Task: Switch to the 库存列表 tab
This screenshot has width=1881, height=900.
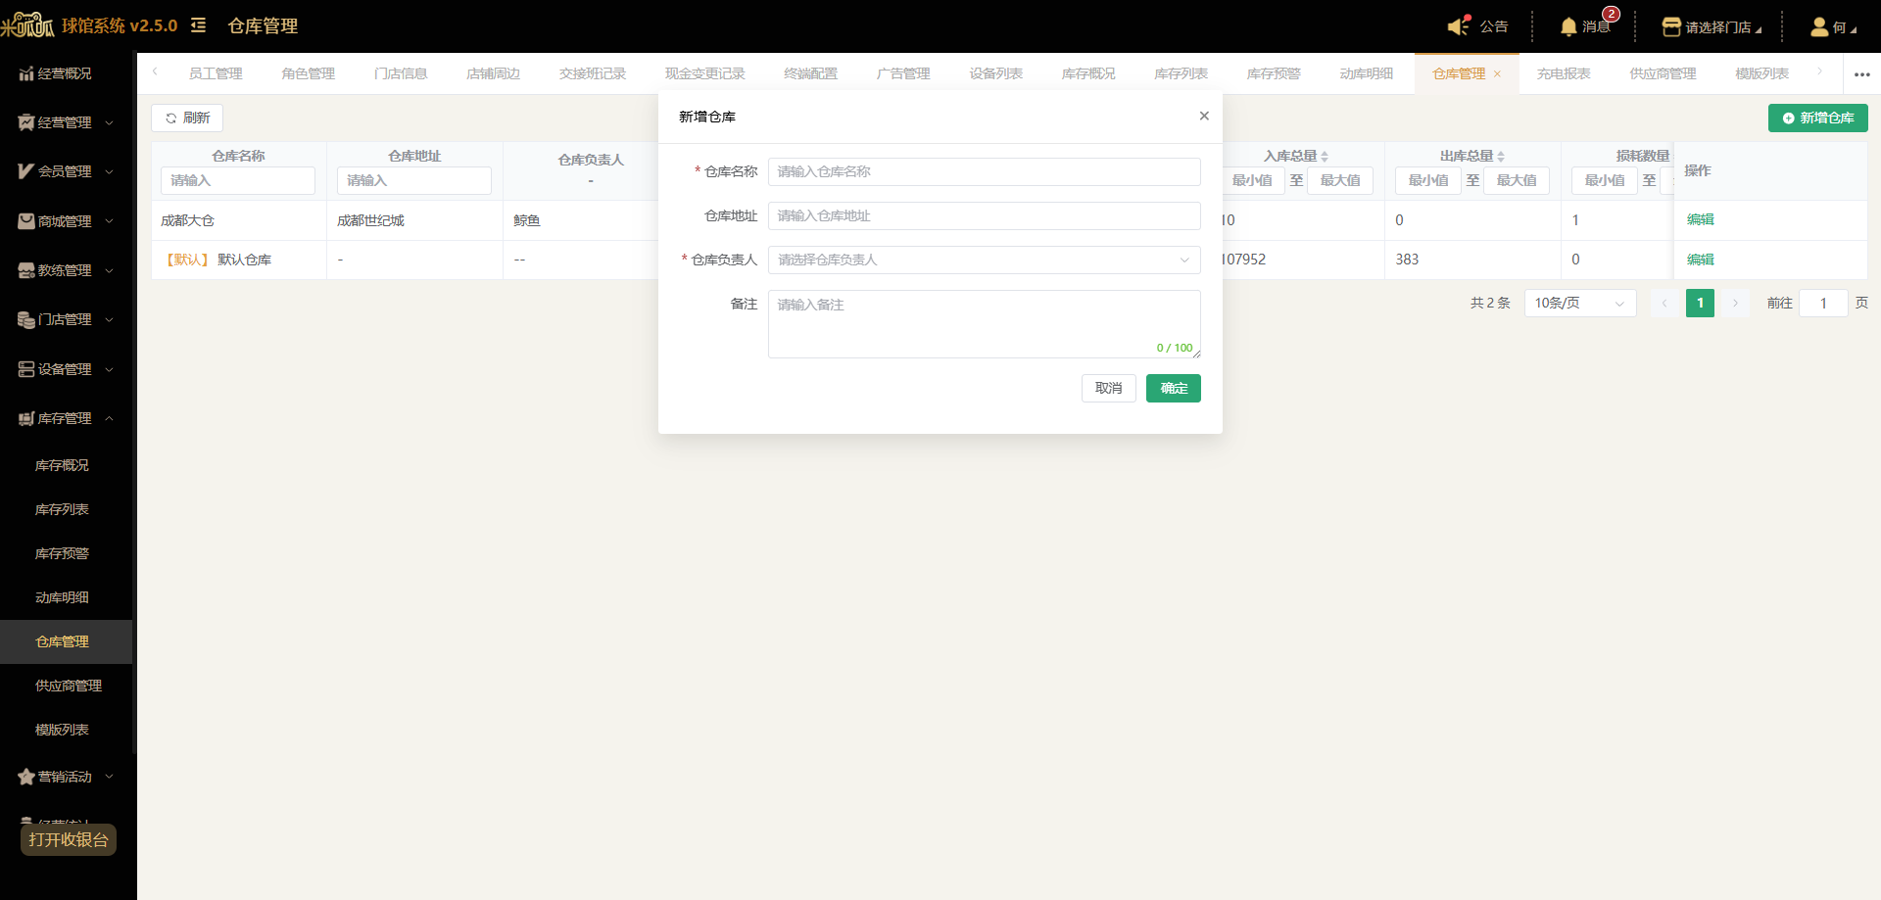Action: coord(1181,73)
